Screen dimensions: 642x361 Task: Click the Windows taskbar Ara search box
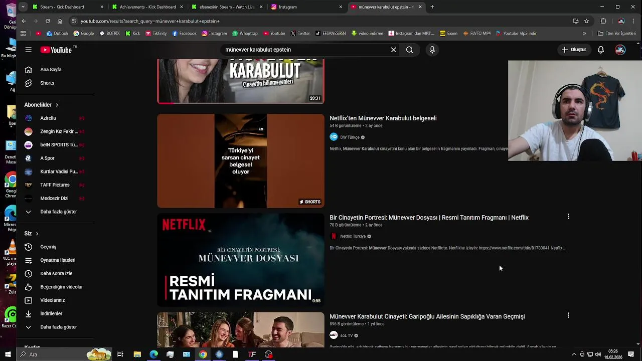[64, 354]
